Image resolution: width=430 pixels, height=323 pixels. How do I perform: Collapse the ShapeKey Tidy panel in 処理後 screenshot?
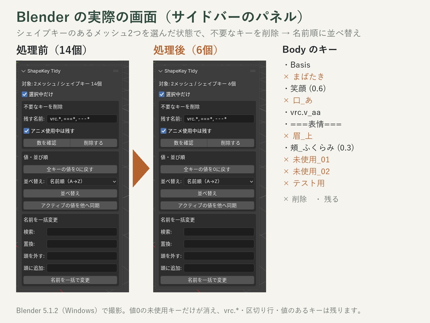click(160, 71)
